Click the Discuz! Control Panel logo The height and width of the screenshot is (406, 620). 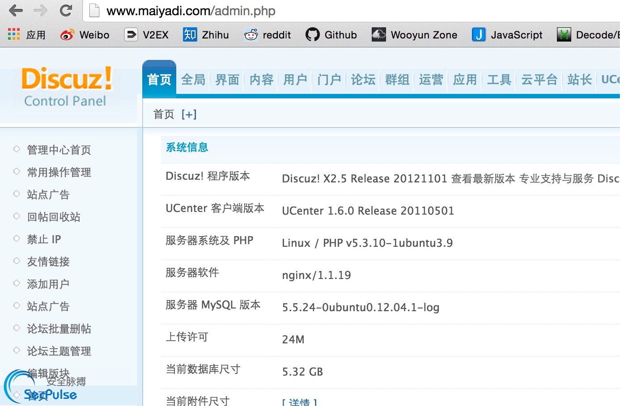(x=66, y=87)
